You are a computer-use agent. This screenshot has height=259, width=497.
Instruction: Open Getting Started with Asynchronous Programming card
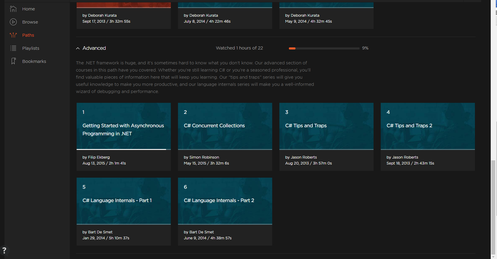[x=123, y=130]
